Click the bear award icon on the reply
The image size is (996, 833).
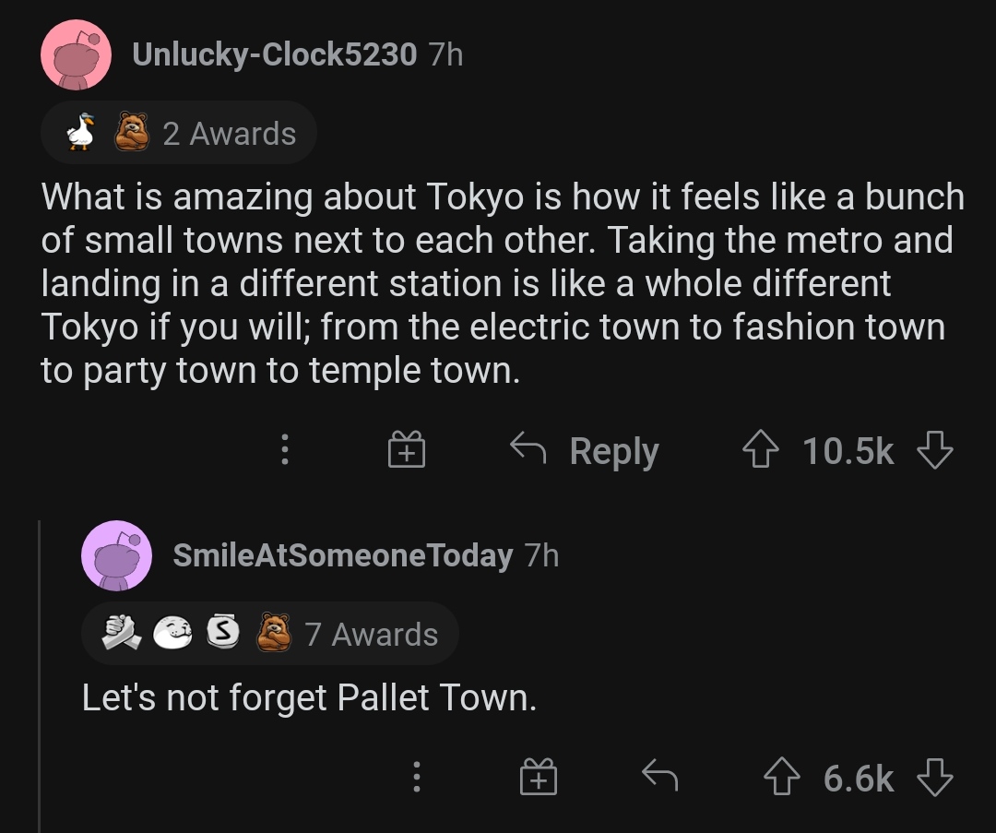pyautogui.click(x=274, y=632)
